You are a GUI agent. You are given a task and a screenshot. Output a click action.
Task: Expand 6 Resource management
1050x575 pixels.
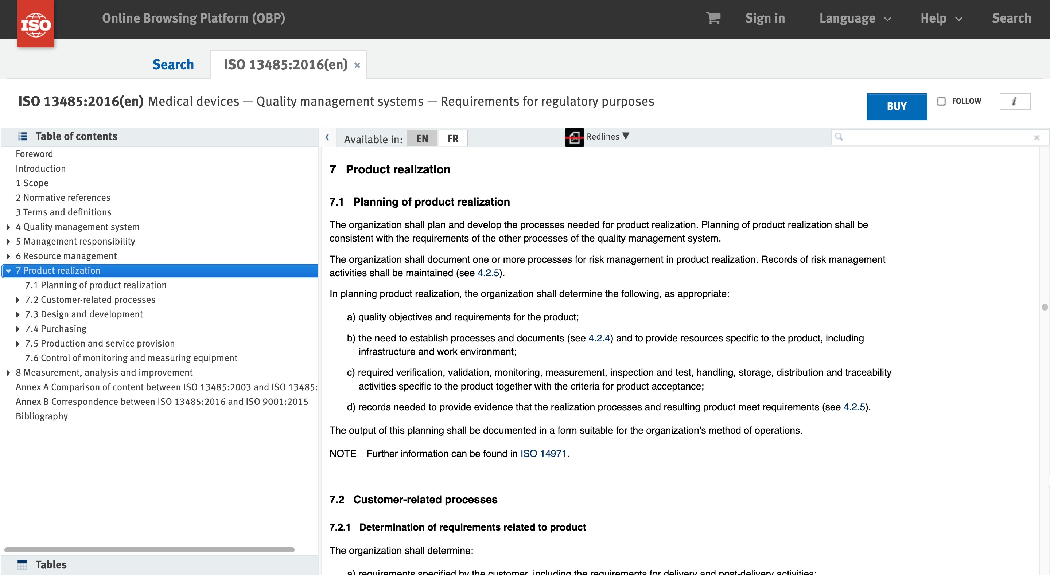pyautogui.click(x=8, y=256)
